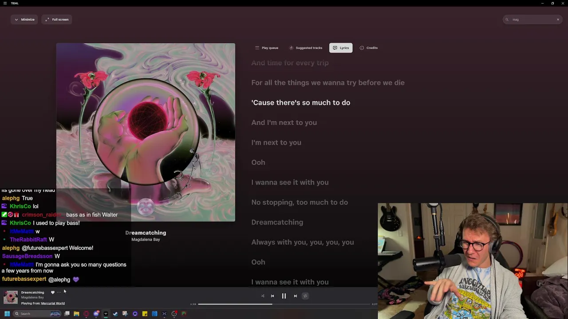Open File Explorer from the taskbar

tap(76, 314)
